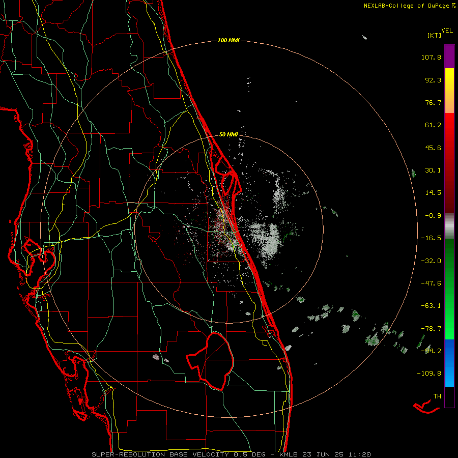Click the NEXLAB-College of DuPage title text

[407, 6]
